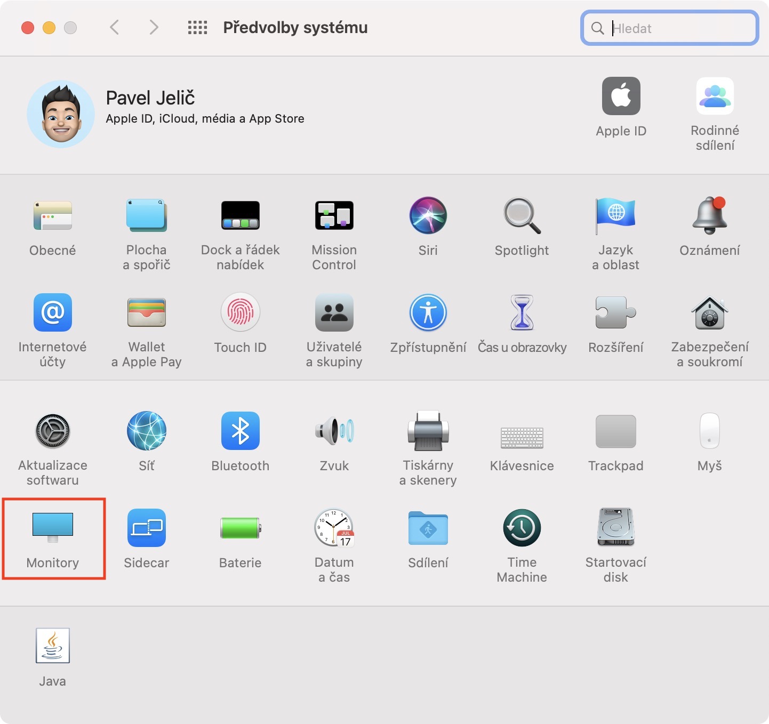Click in the Hledat search field
This screenshot has height=724, width=769.
tap(669, 28)
